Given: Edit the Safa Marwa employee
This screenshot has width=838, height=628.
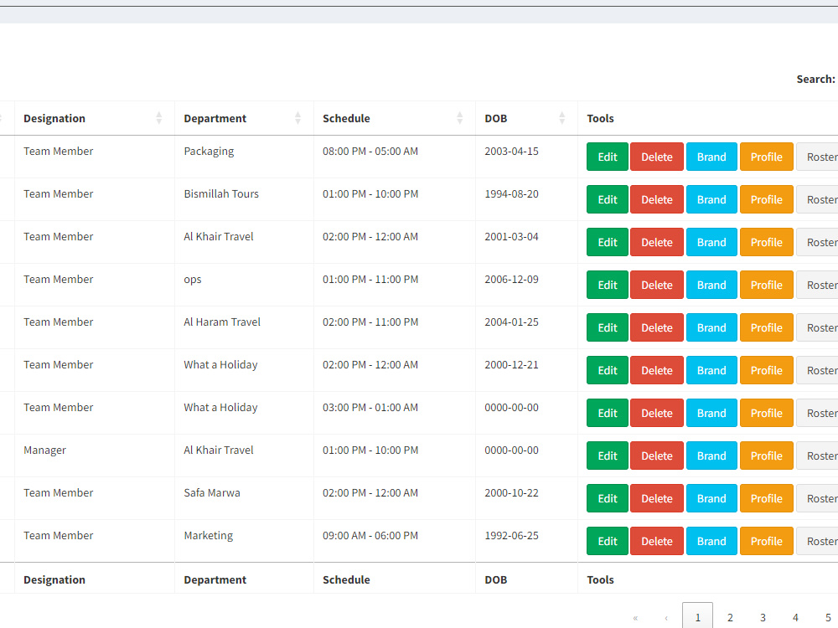Looking at the screenshot, I should pos(607,498).
